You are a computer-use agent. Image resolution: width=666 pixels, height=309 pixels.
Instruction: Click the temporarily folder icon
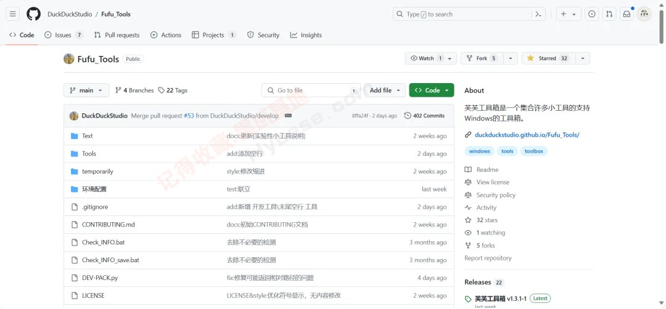[75, 172]
